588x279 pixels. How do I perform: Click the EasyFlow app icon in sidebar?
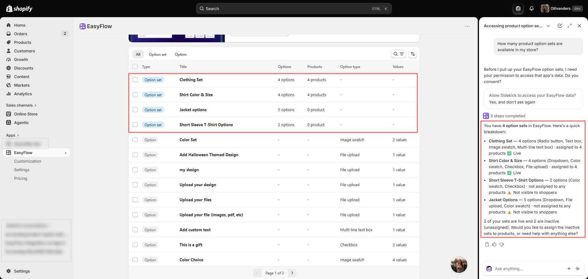pos(9,153)
